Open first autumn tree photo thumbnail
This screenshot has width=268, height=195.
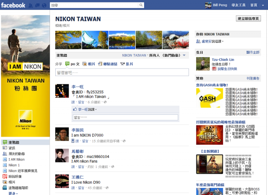pos(68,40)
